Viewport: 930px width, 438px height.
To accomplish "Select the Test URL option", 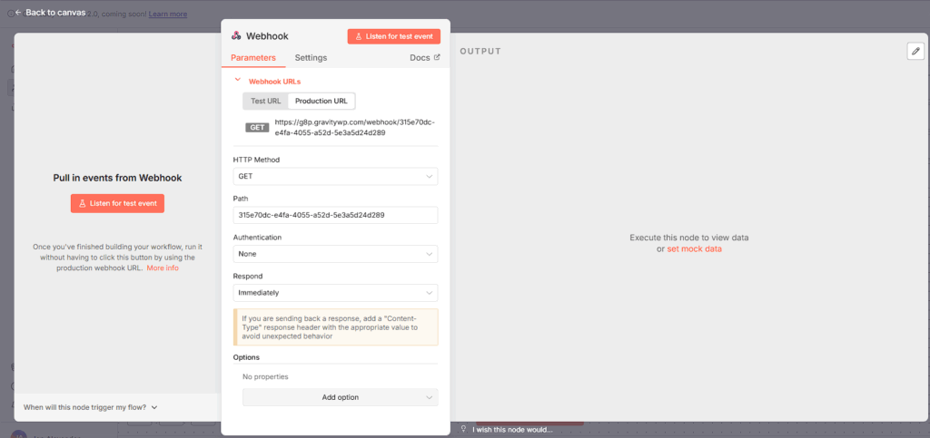I will 266,102.
